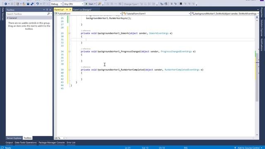The width and height of the screenshot is (265, 149).
Task: Click the horizontal scrollbar at editor bottom
Action: point(160,138)
